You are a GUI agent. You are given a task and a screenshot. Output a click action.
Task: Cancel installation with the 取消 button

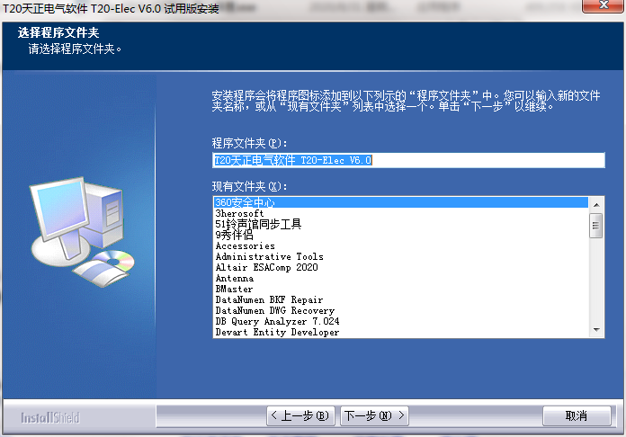click(x=577, y=415)
